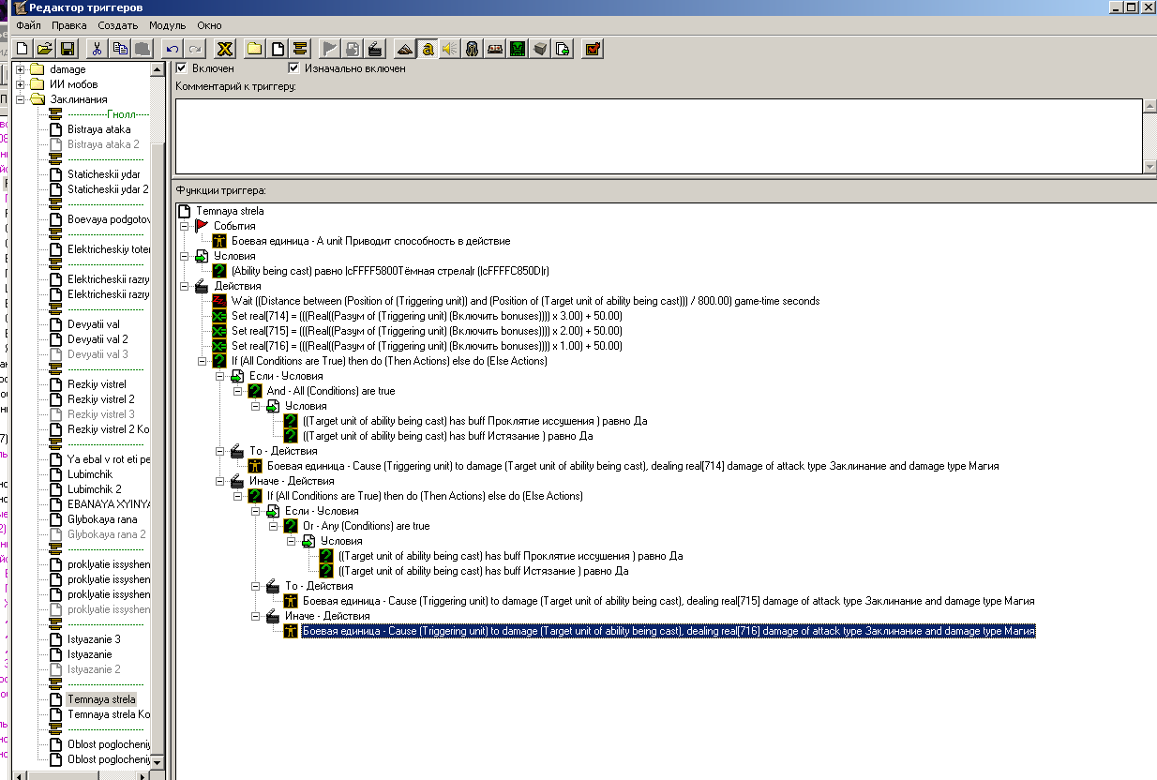The height and width of the screenshot is (780, 1157).
Task: Open the Object Editor helmet icon
Action: pyautogui.click(x=472, y=49)
